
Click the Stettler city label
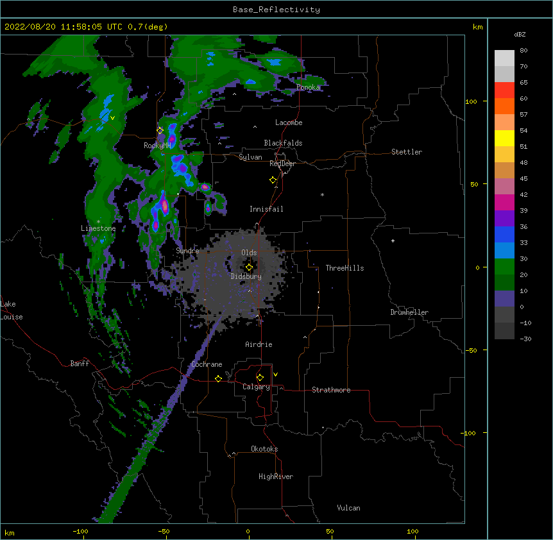[407, 152]
